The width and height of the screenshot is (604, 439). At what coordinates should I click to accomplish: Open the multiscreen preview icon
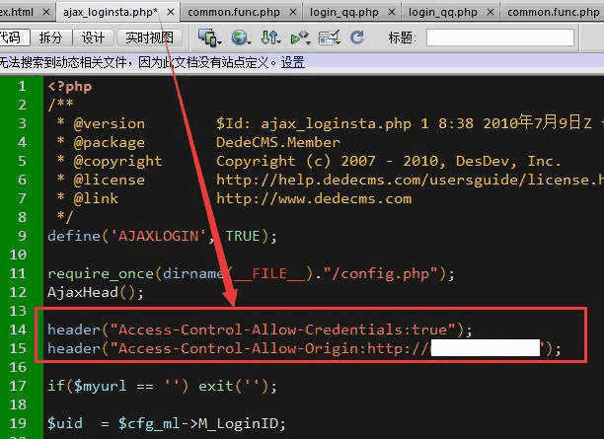tap(206, 37)
